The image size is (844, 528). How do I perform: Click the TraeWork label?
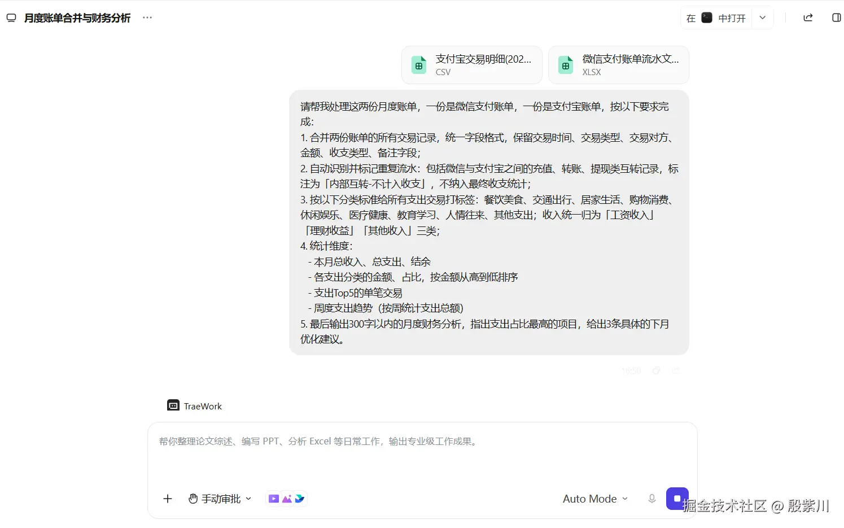203,406
